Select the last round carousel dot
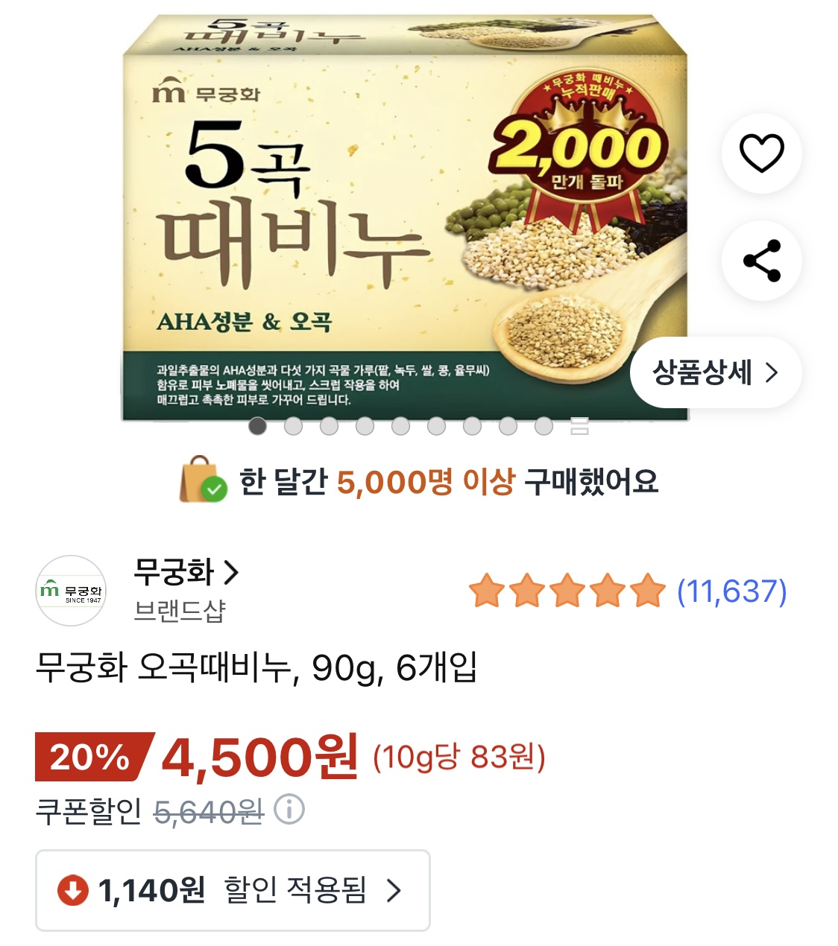 pyautogui.click(x=544, y=426)
